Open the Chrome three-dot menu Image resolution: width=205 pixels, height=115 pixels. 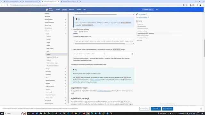203,5
